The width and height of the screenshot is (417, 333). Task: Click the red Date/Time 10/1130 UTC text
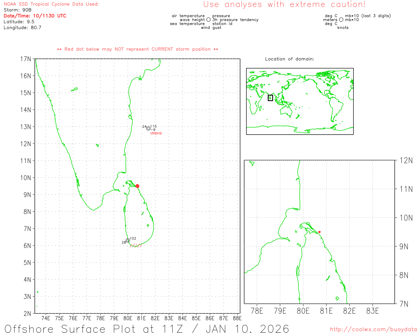click(35, 16)
